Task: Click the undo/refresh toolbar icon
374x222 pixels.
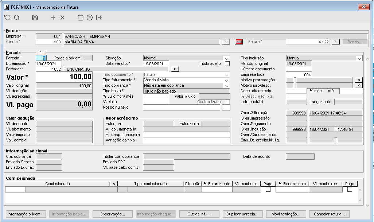Action: pyautogui.click(x=7, y=17)
